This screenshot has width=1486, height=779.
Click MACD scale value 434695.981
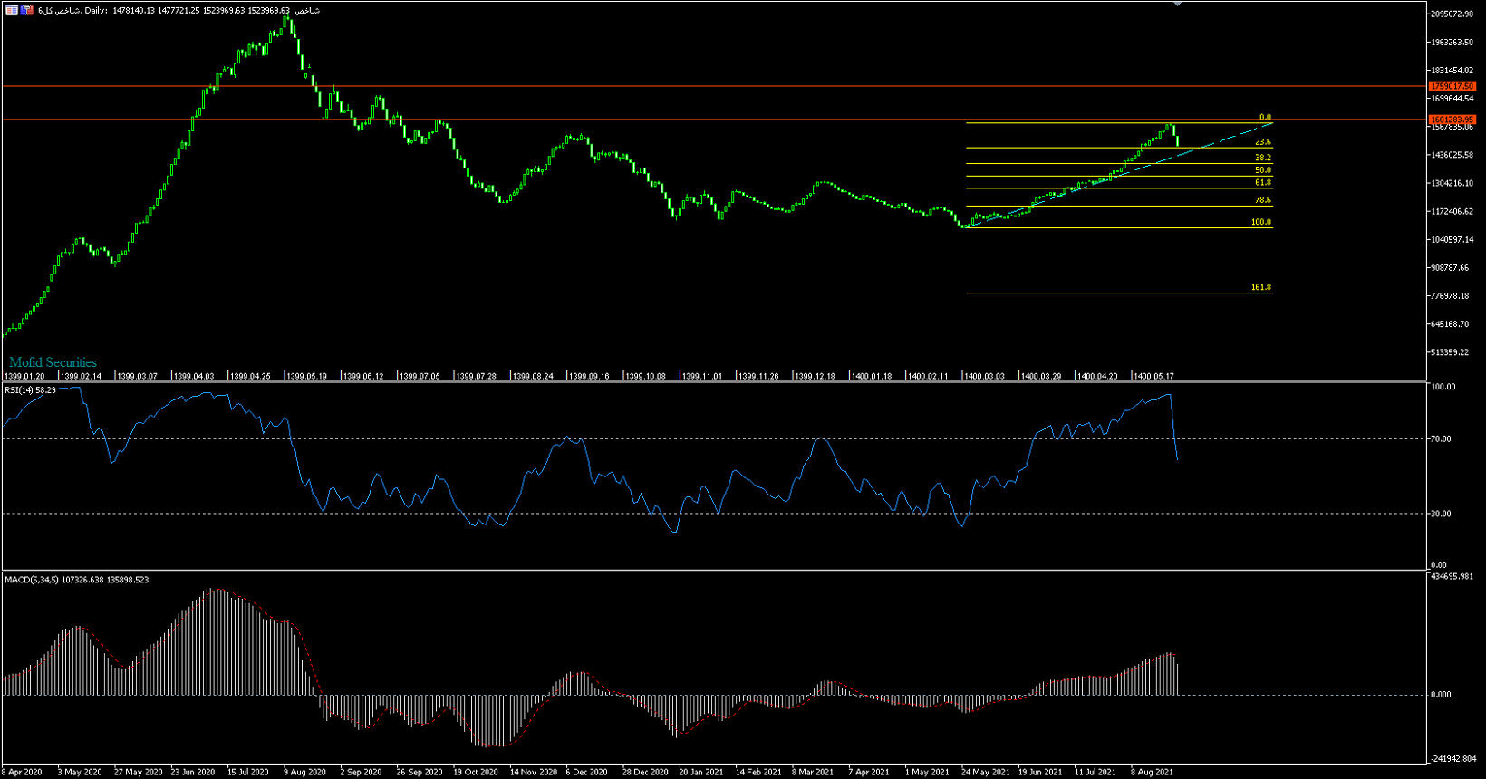[x=1452, y=576]
